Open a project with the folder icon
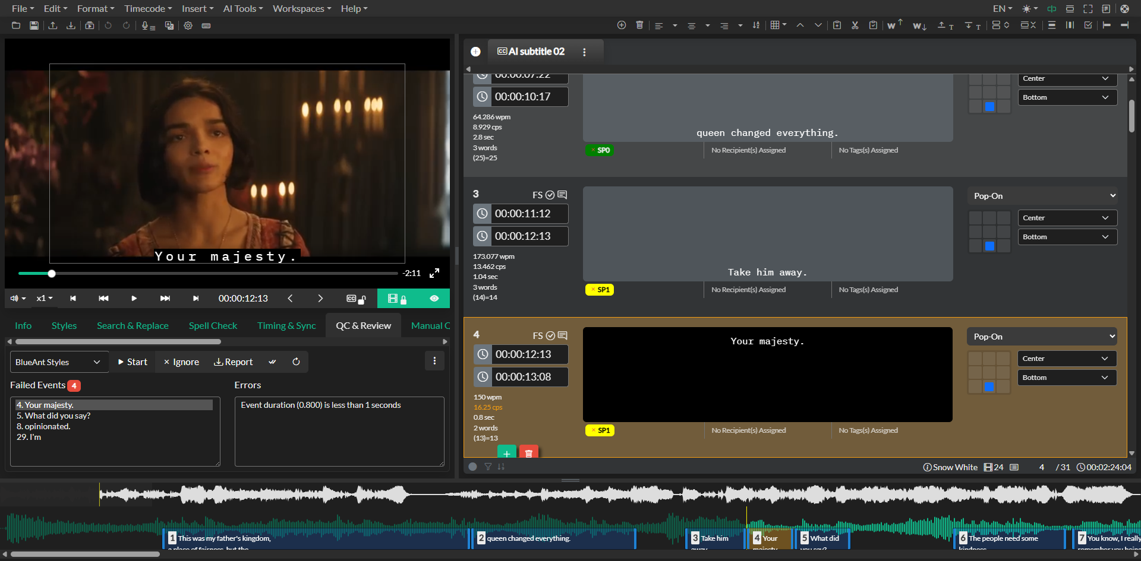 pyautogui.click(x=16, y=26)
